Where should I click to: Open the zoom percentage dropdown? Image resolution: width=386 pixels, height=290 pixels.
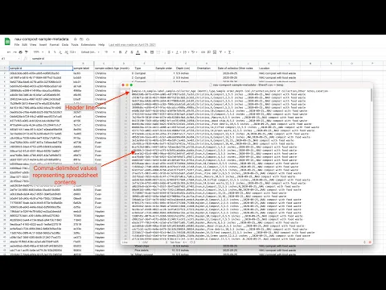[x=39, y=52]
